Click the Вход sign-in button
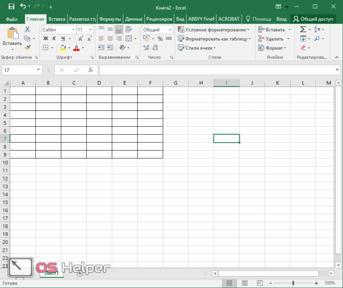 click(x=281, y=19)
